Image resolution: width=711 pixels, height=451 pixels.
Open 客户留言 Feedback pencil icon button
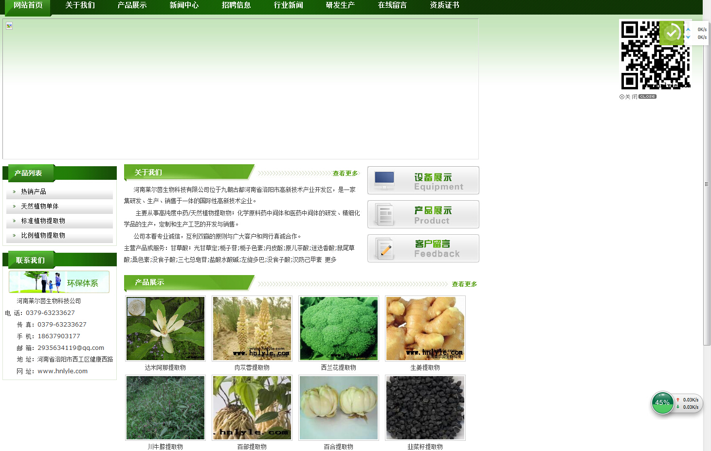(x=423, y=248)
